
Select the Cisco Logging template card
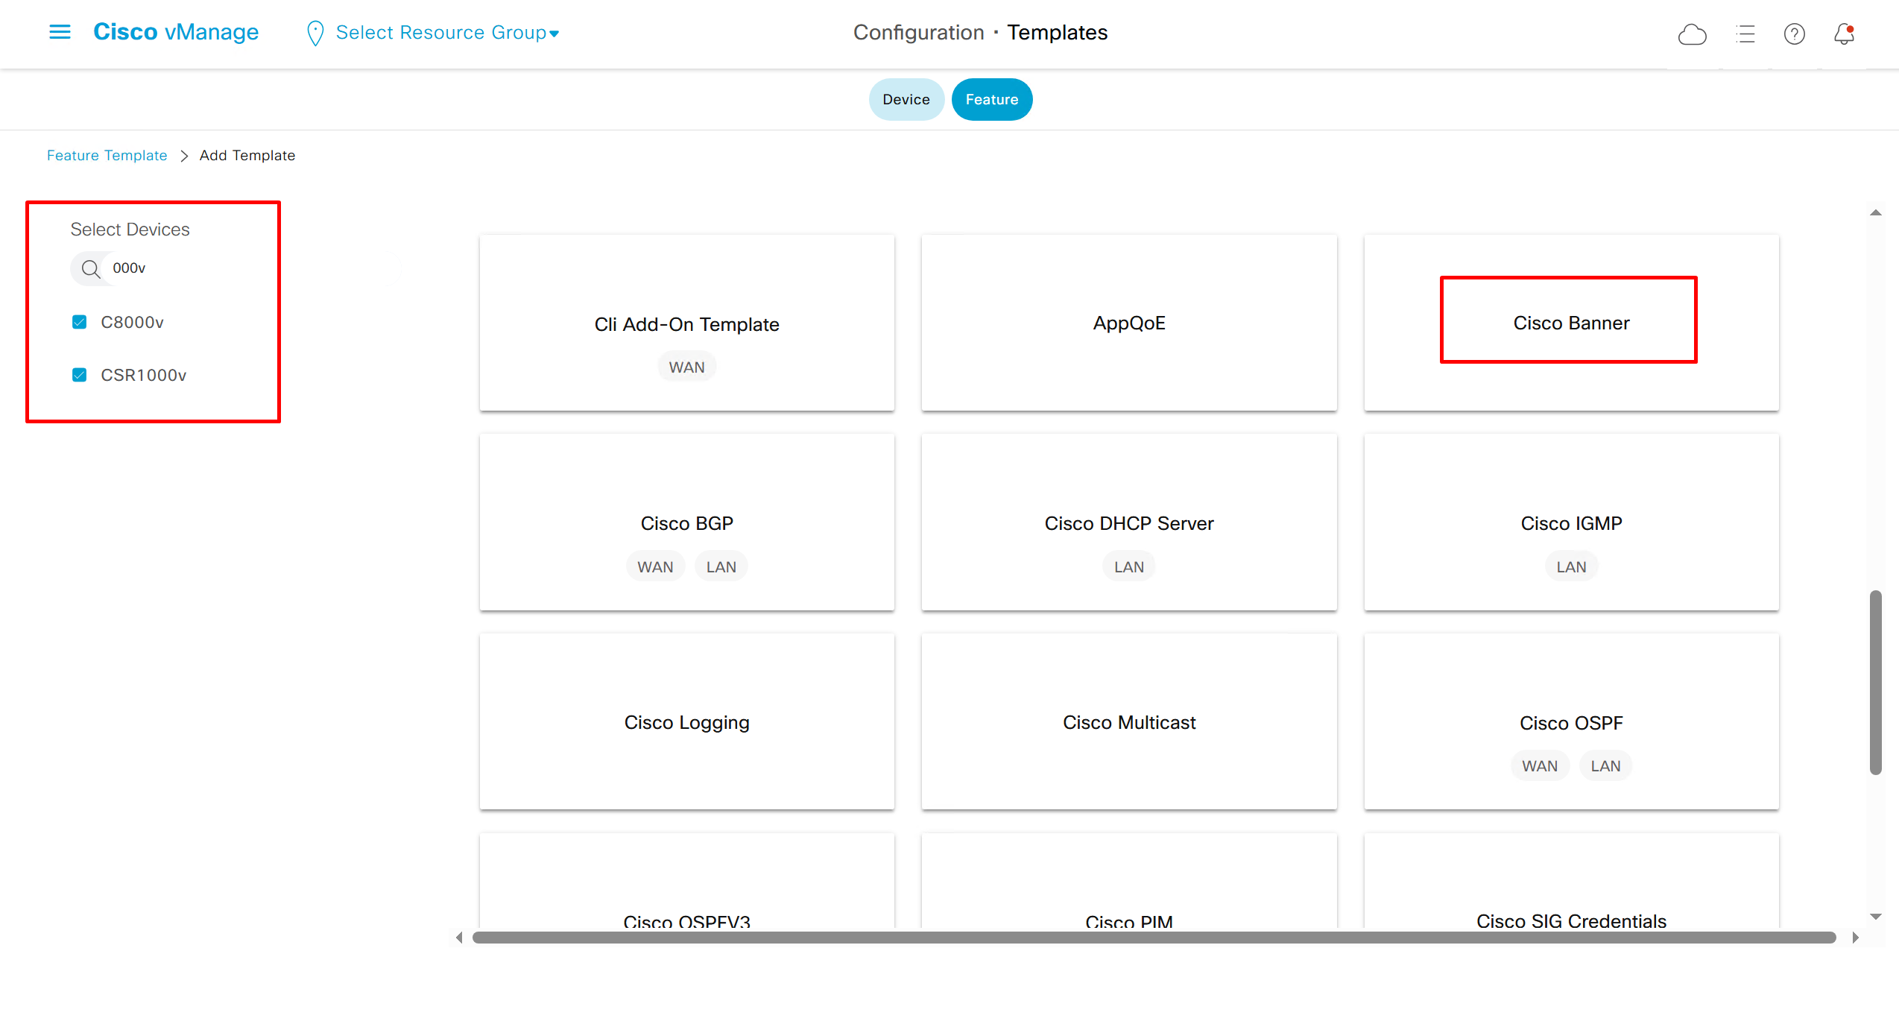686,721
